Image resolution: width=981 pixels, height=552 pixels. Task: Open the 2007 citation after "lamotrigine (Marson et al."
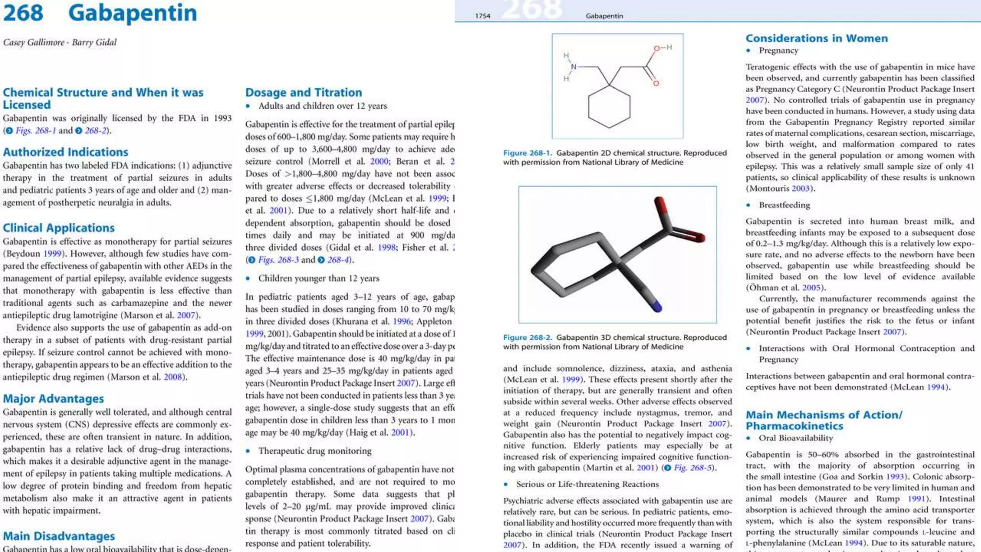[x=186, y=316]
